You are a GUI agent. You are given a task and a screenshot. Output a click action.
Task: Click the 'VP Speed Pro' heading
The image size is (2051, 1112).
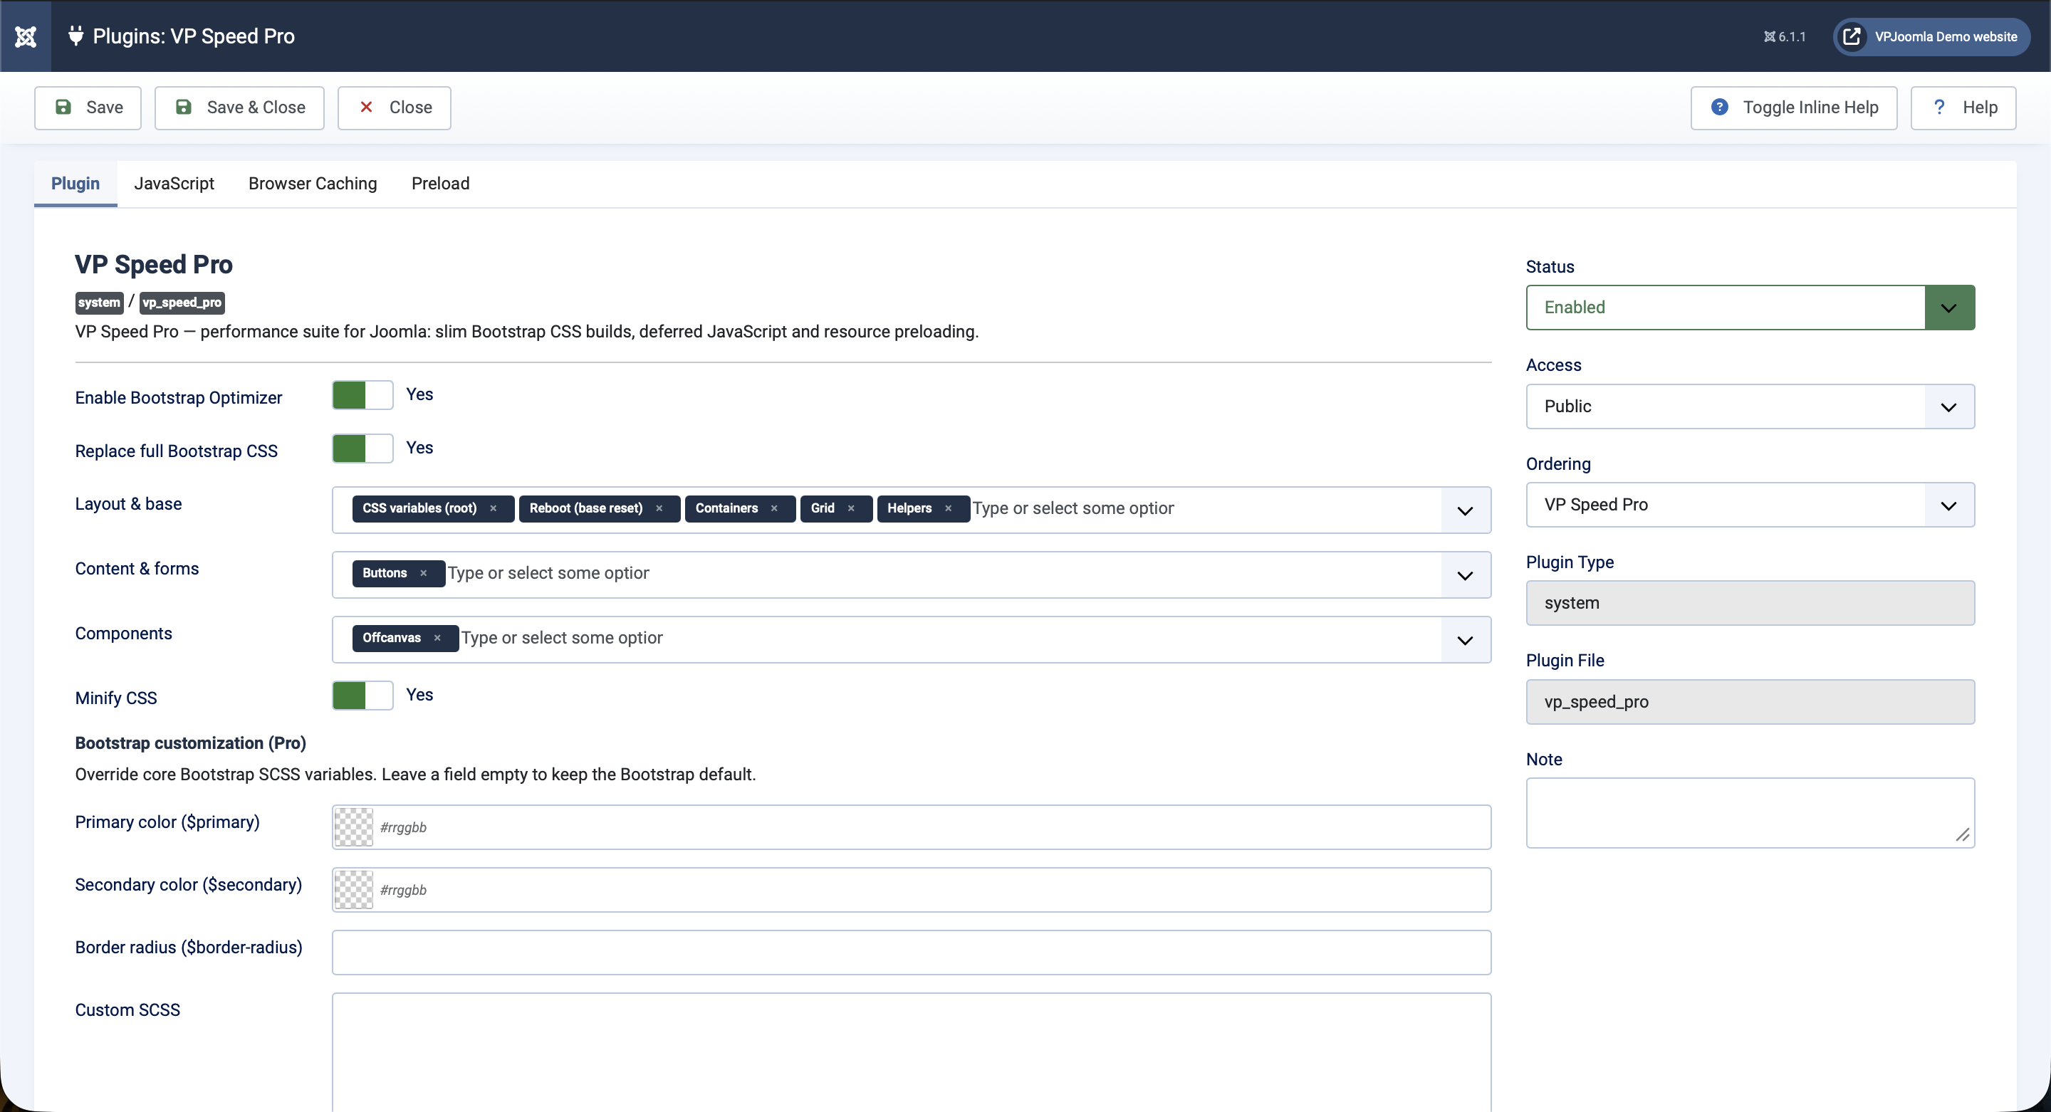coord(154,265)
